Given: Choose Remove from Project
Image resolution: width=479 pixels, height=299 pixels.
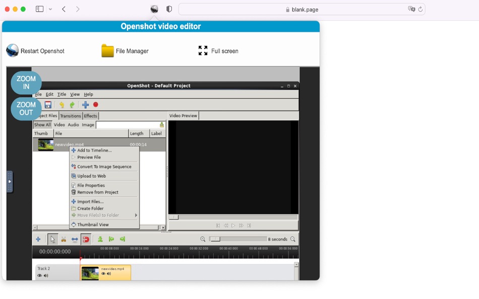Looking at the screenshot, I should (104, 192).
